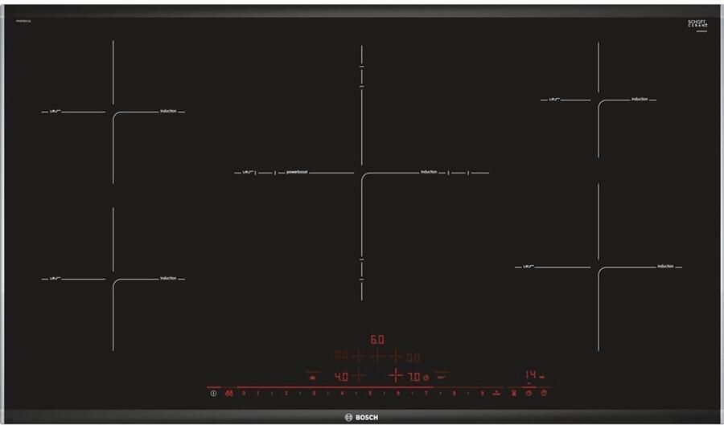Tap the rightmost stopwatch icon
Viewport: 724px width, 425px height.
pos(544,393)
